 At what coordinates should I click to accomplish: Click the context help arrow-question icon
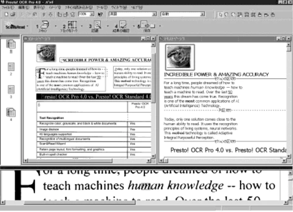100,14
